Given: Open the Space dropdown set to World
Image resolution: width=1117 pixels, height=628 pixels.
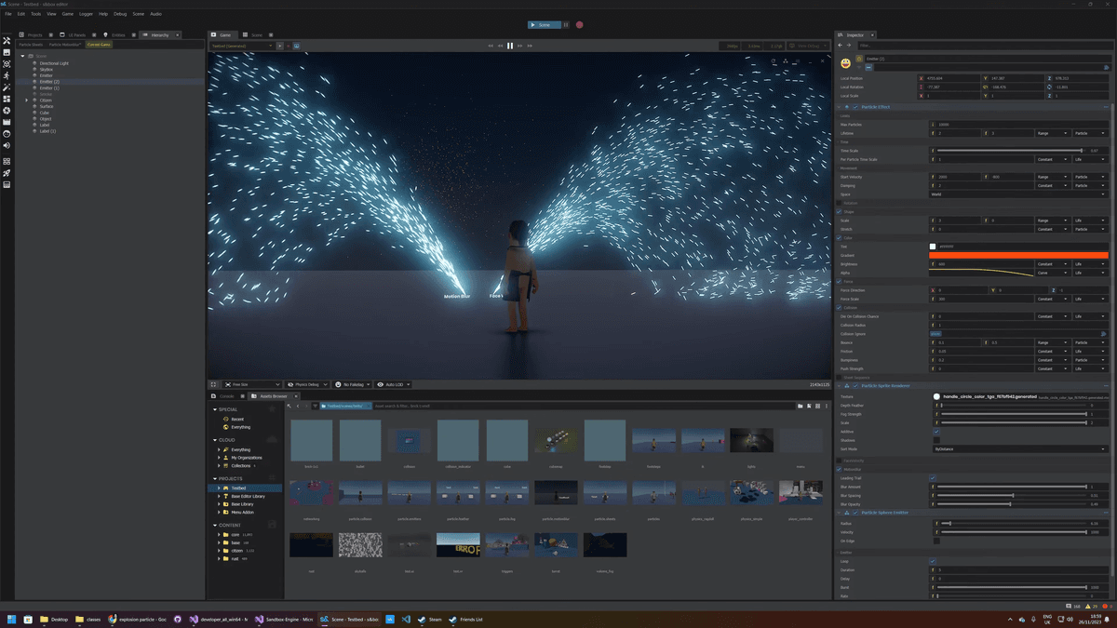Looking at the screenshot, I should pos(1018,194).
